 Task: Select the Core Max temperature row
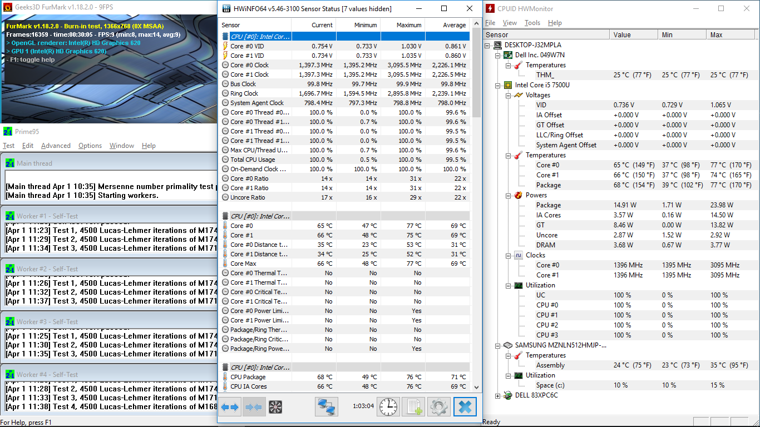click(345, 264)
